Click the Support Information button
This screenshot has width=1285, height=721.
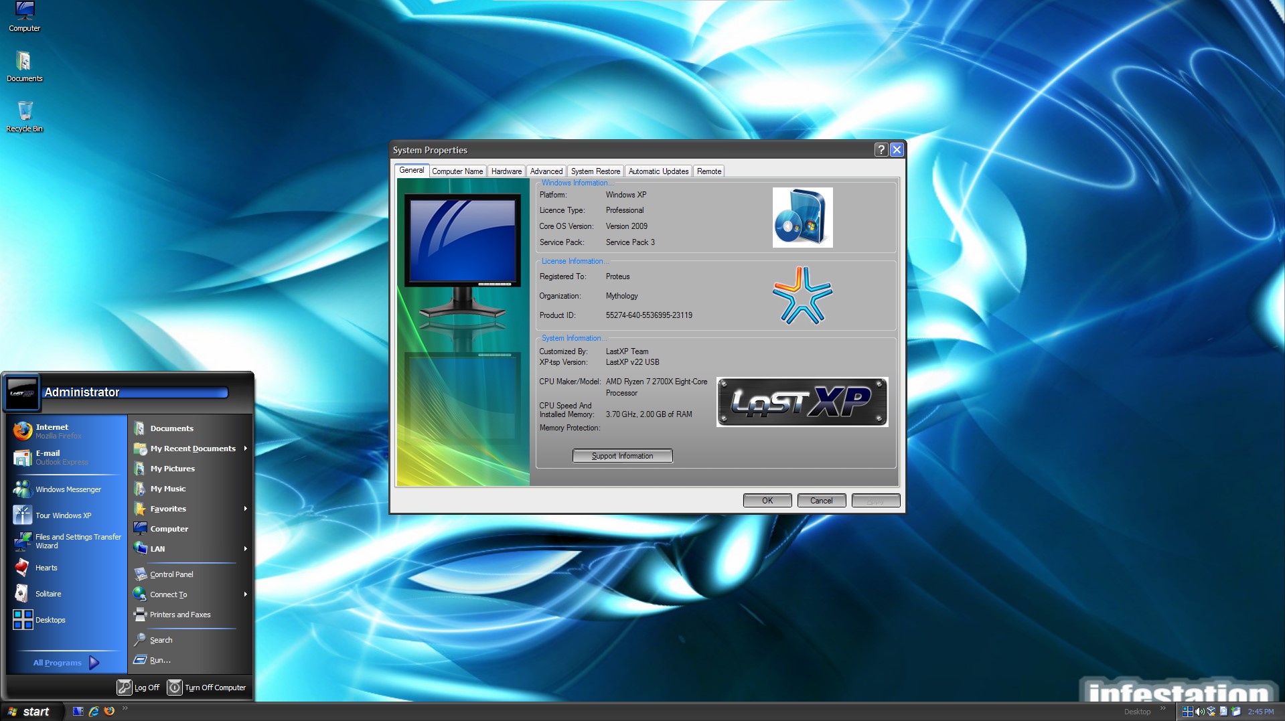(622, 456)
